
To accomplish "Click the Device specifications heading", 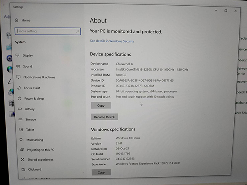I will (x=110, y=54).
